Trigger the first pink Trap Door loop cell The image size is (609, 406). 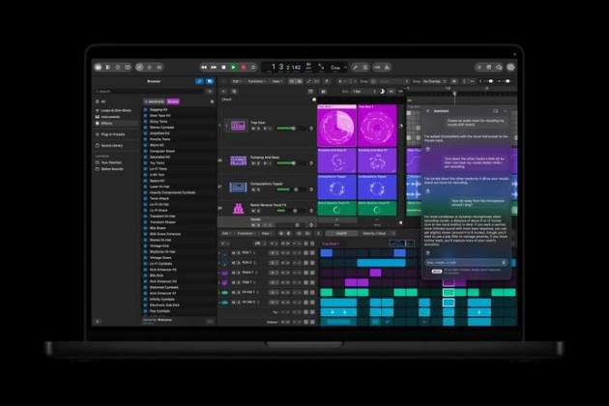tap(336, 126)
